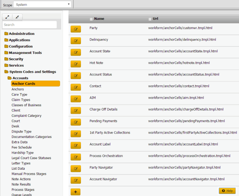
Task: Edit the Pending Payments row
Action: (x=75, y=122)
